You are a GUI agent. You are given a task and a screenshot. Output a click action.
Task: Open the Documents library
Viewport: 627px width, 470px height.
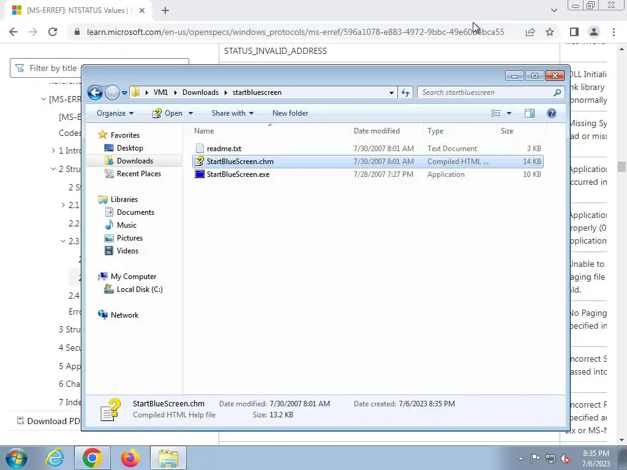[x=135, y=212]
